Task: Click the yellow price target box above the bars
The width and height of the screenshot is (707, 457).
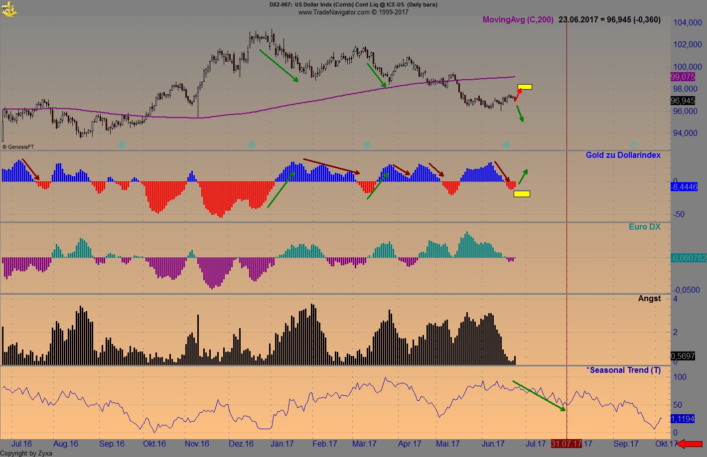Action: pos(526,87)
